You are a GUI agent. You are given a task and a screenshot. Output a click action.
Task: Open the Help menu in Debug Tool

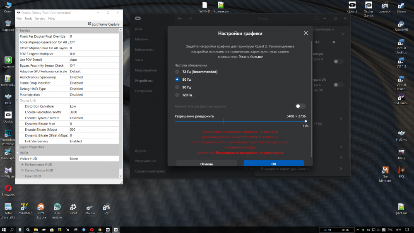[x=52, y=19]
